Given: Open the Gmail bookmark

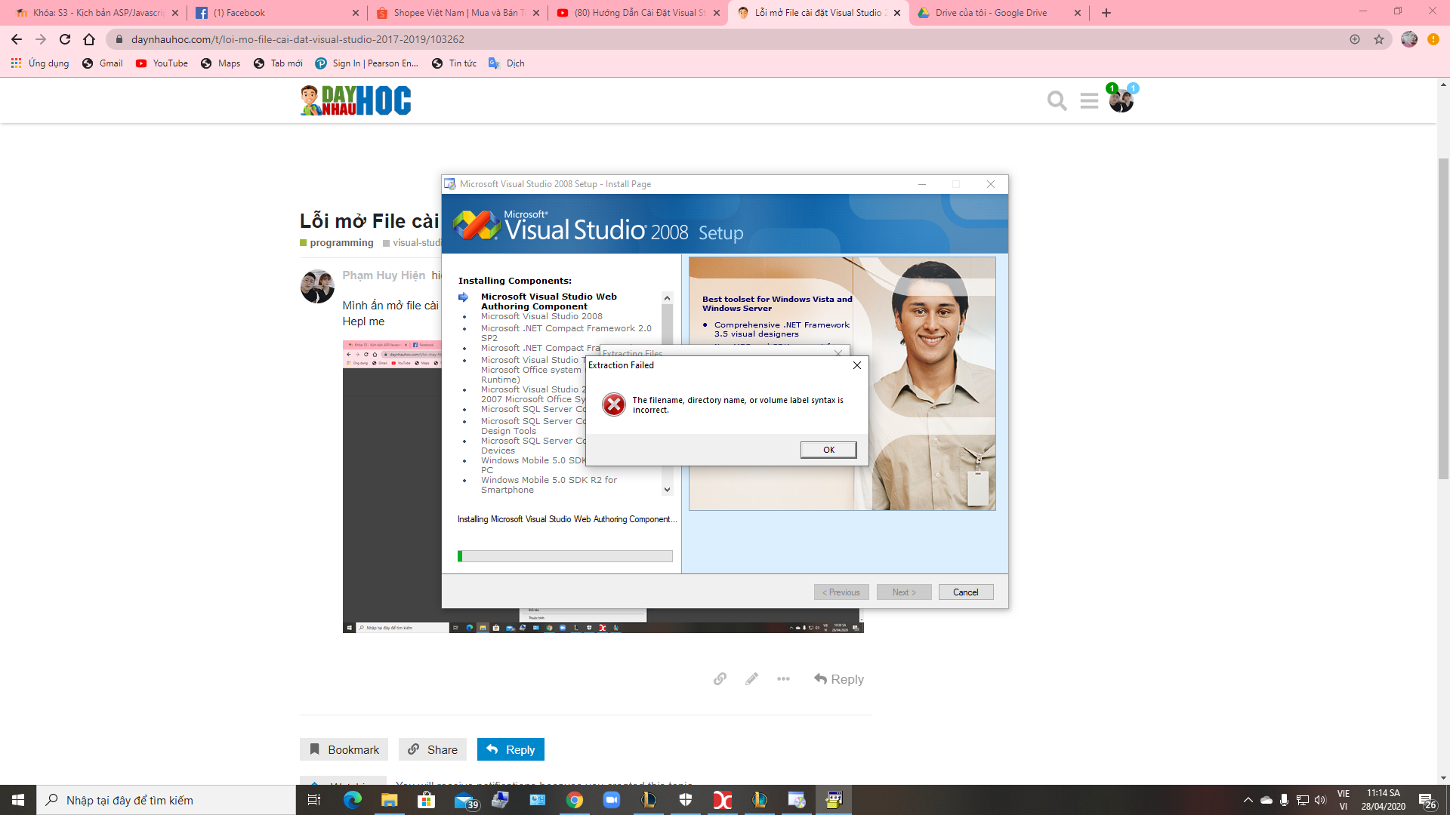Looking at the screenshot, I should [x=103, y=63].
